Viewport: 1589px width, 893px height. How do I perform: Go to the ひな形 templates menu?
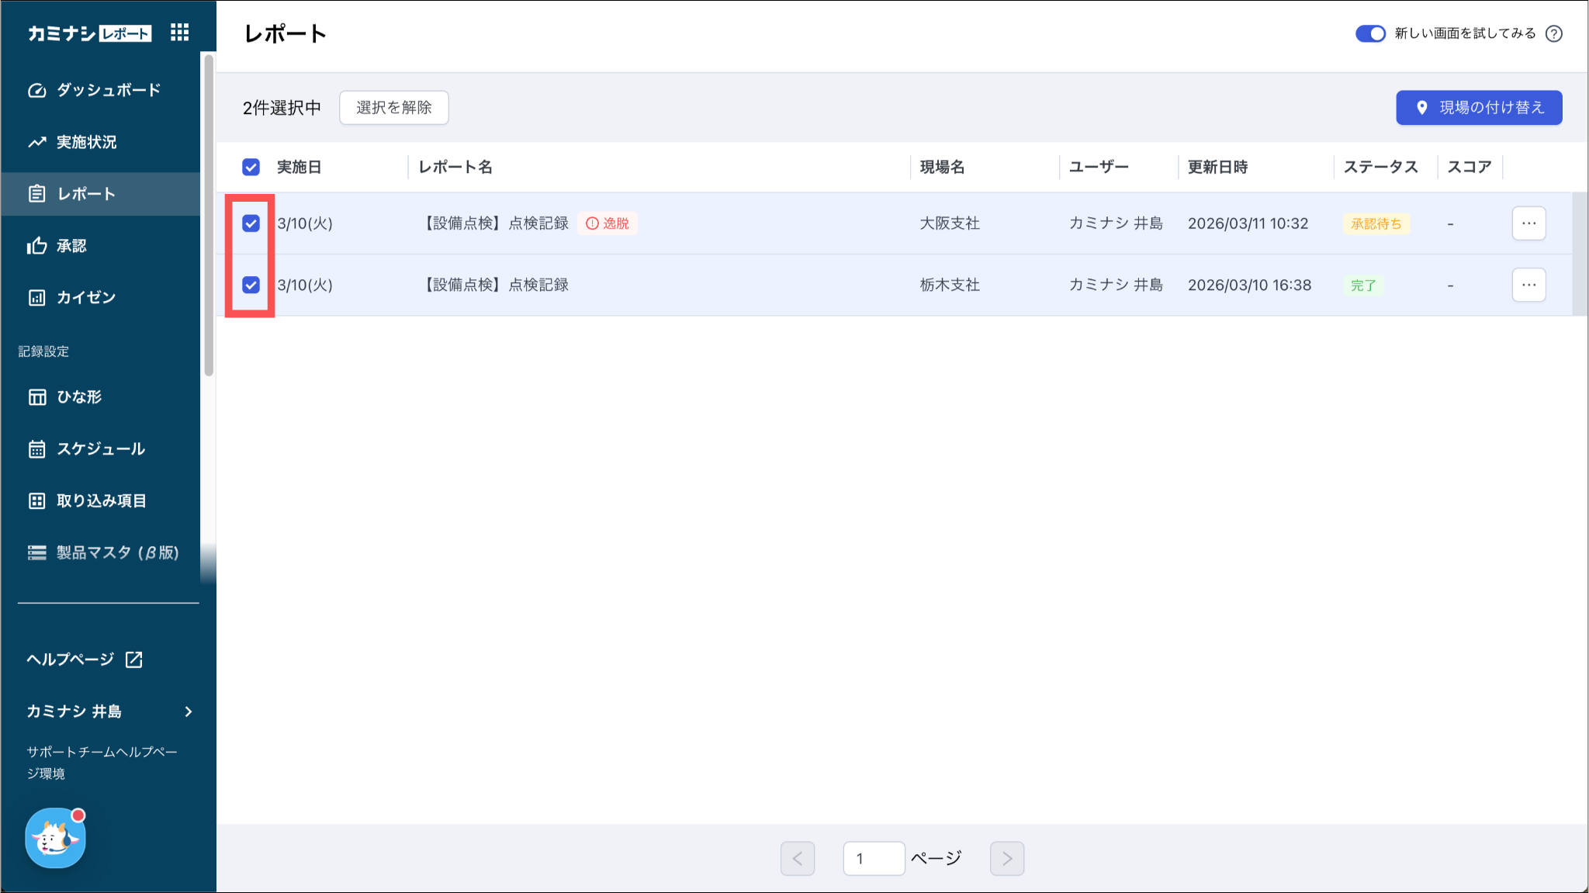click(79, 397)
